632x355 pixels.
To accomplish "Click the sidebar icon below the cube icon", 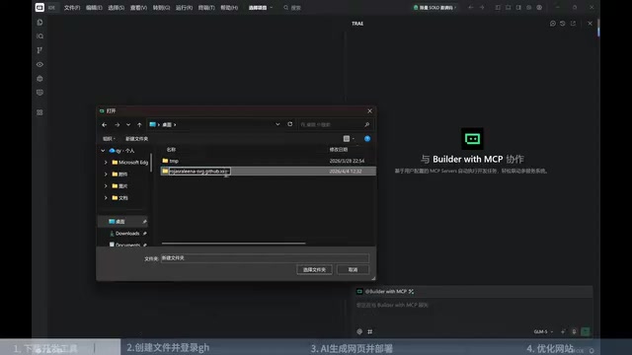I will click(x=39, y=93).
